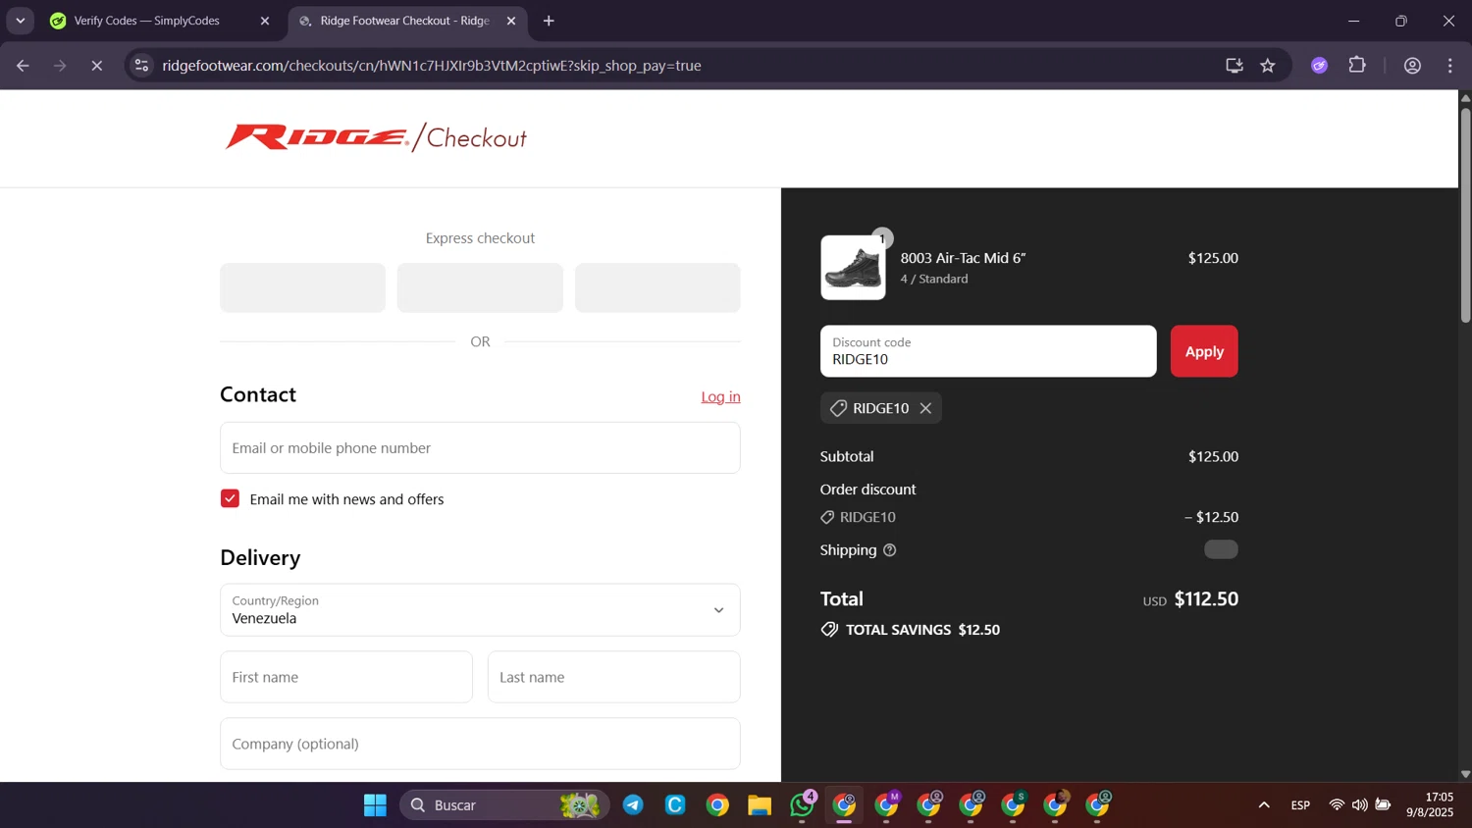Focus the Email or mobile phone number field
The image size is (1472, 828).
tap(480, 448)
